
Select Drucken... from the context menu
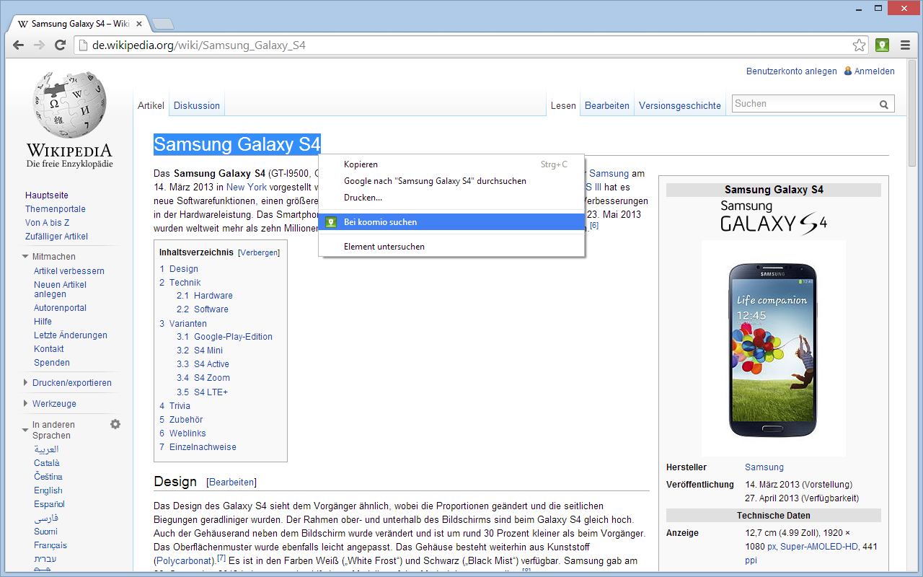tap(451, 198)
